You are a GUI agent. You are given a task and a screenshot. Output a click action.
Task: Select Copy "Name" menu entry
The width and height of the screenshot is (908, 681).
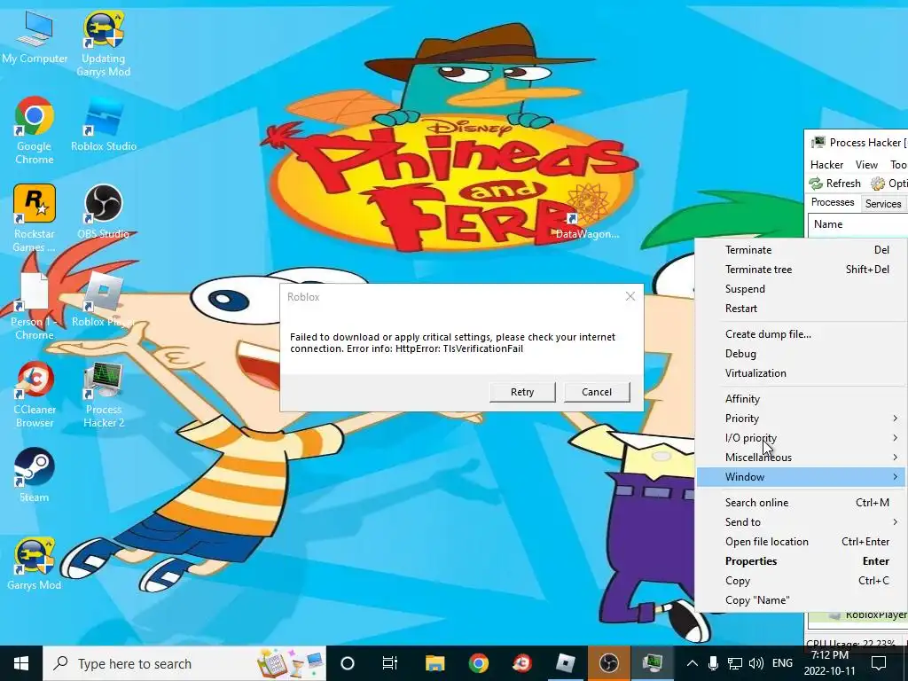point(802,600)
